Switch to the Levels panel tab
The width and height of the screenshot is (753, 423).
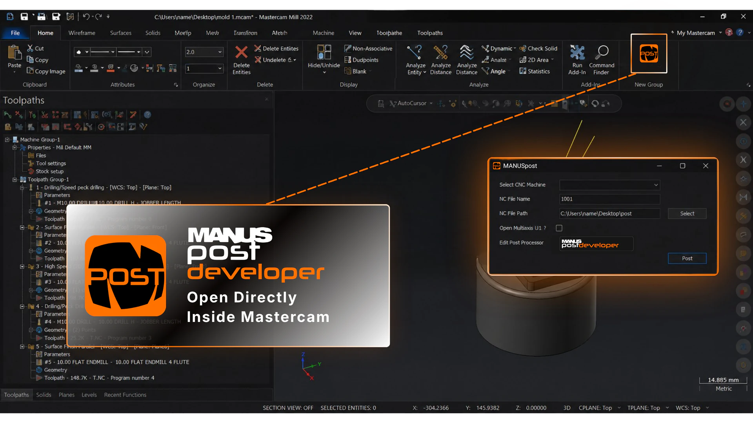click(x=89, y=395)
